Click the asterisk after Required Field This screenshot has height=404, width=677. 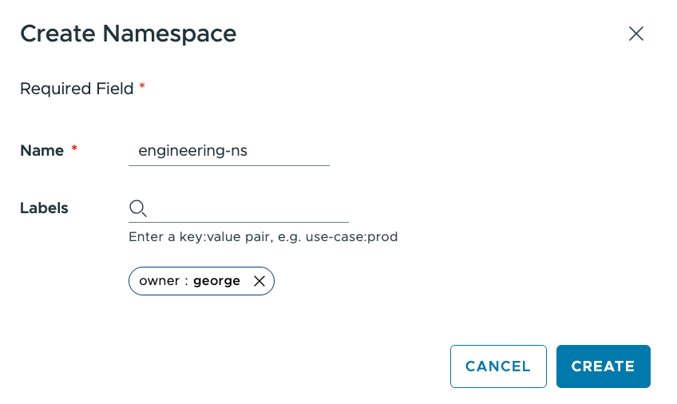point(142,87)
